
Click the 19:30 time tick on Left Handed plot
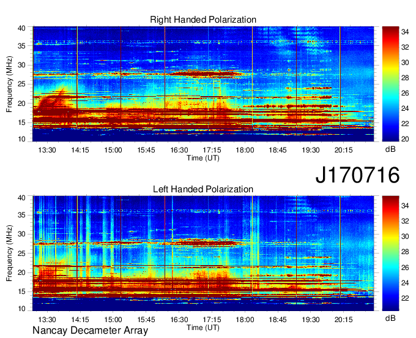pyautogui.click(x=311, y=319)
